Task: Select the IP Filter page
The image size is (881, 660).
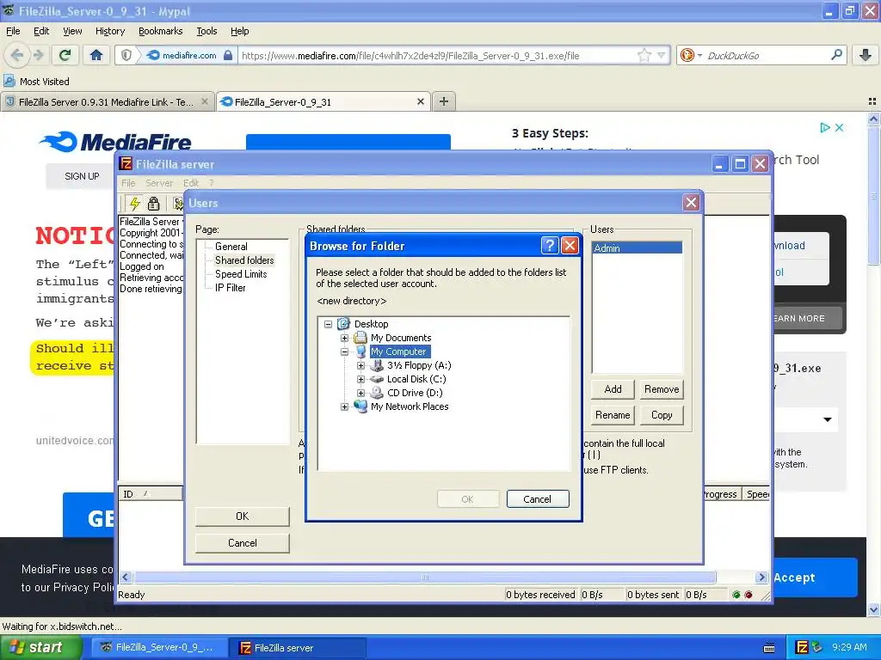Action: pyautogui.click(x=231, y=287)
